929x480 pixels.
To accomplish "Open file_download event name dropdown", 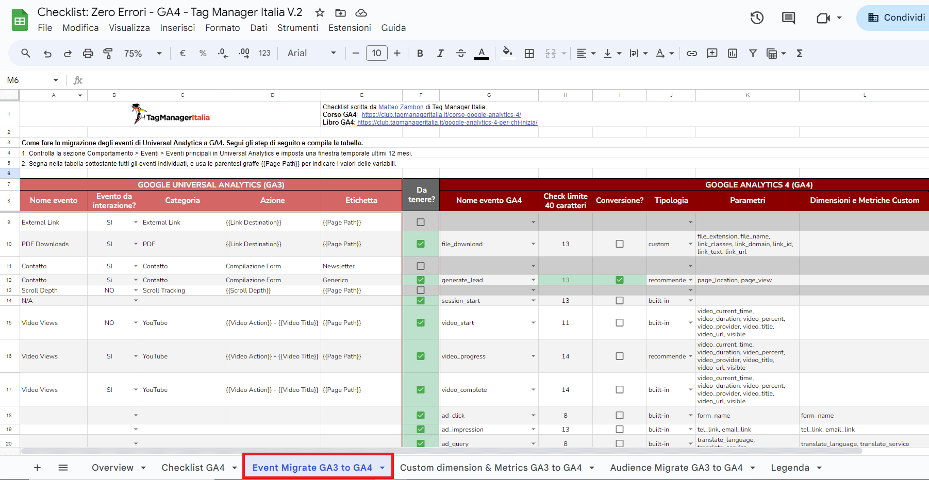I will click(x=533, y=244).
